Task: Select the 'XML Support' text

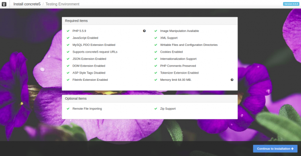Action: 169,38
